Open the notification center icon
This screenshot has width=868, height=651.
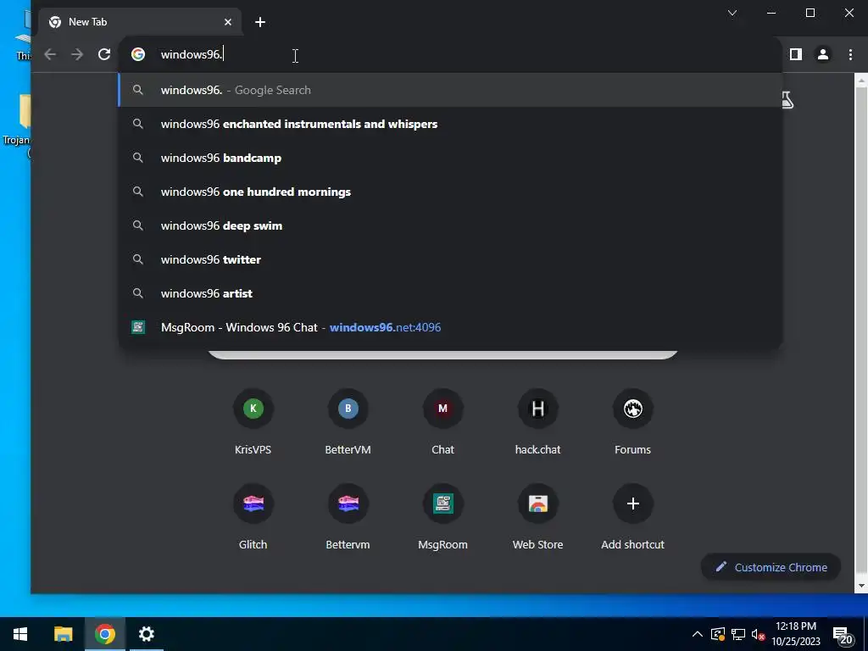(x=843, y=636)
